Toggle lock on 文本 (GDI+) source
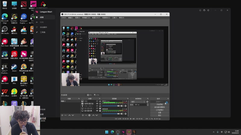Screen dimensions: 241x135 (100, 106)
